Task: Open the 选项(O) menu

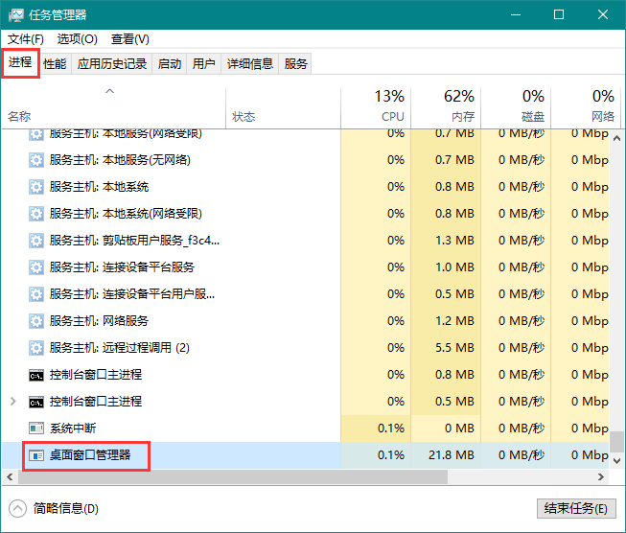Action: 77,39
